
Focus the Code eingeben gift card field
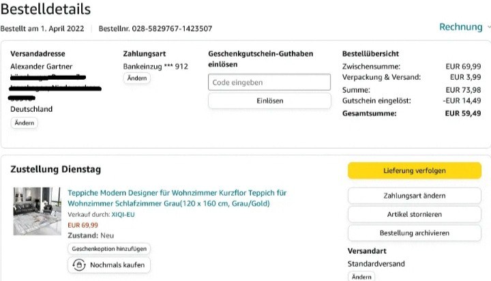pos(269,83)
